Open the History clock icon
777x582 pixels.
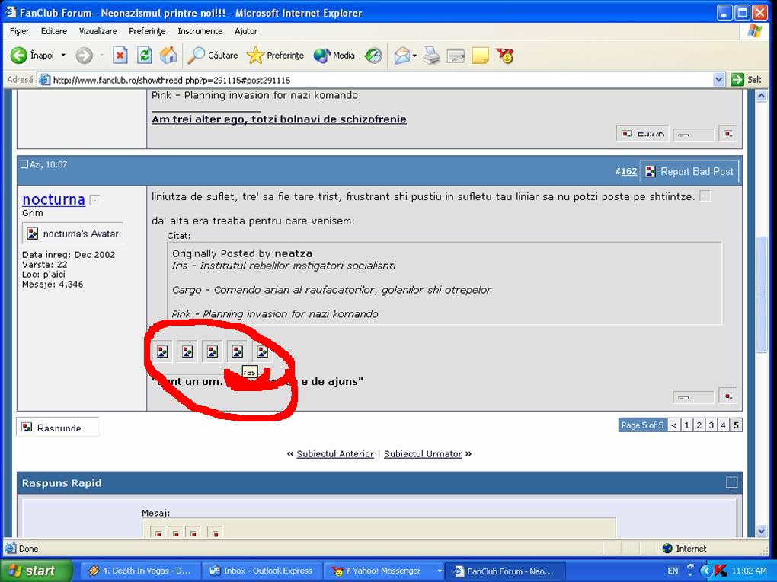tap(373, 56)
